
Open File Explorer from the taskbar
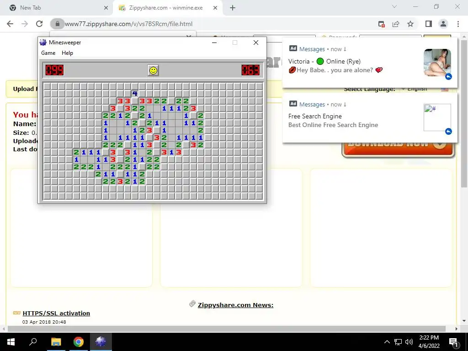click(x=56, y=342)
